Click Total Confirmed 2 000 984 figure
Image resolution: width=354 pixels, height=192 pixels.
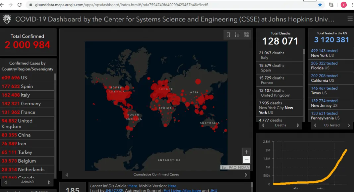[27, 45]
